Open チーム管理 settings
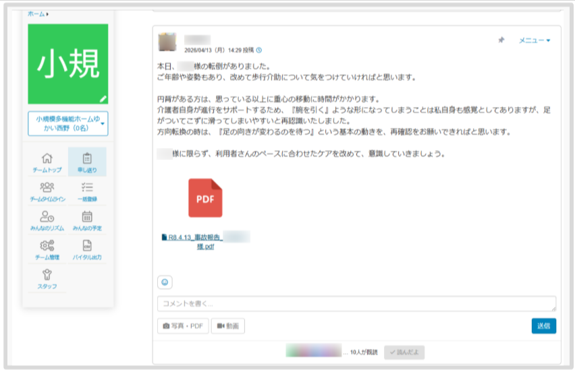This screenshot has width=575, height=372. pyautogui.click(x=47, y=250)
